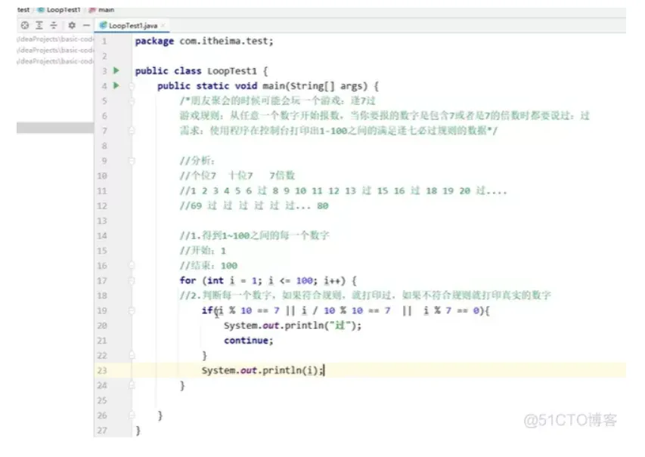Click 'System.out.println(i);' on line 23
Viewport: 645px width, 457px height.
point(262,371)
